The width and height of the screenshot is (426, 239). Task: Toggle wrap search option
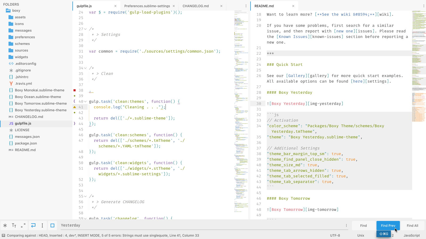(x=33, y=225)
